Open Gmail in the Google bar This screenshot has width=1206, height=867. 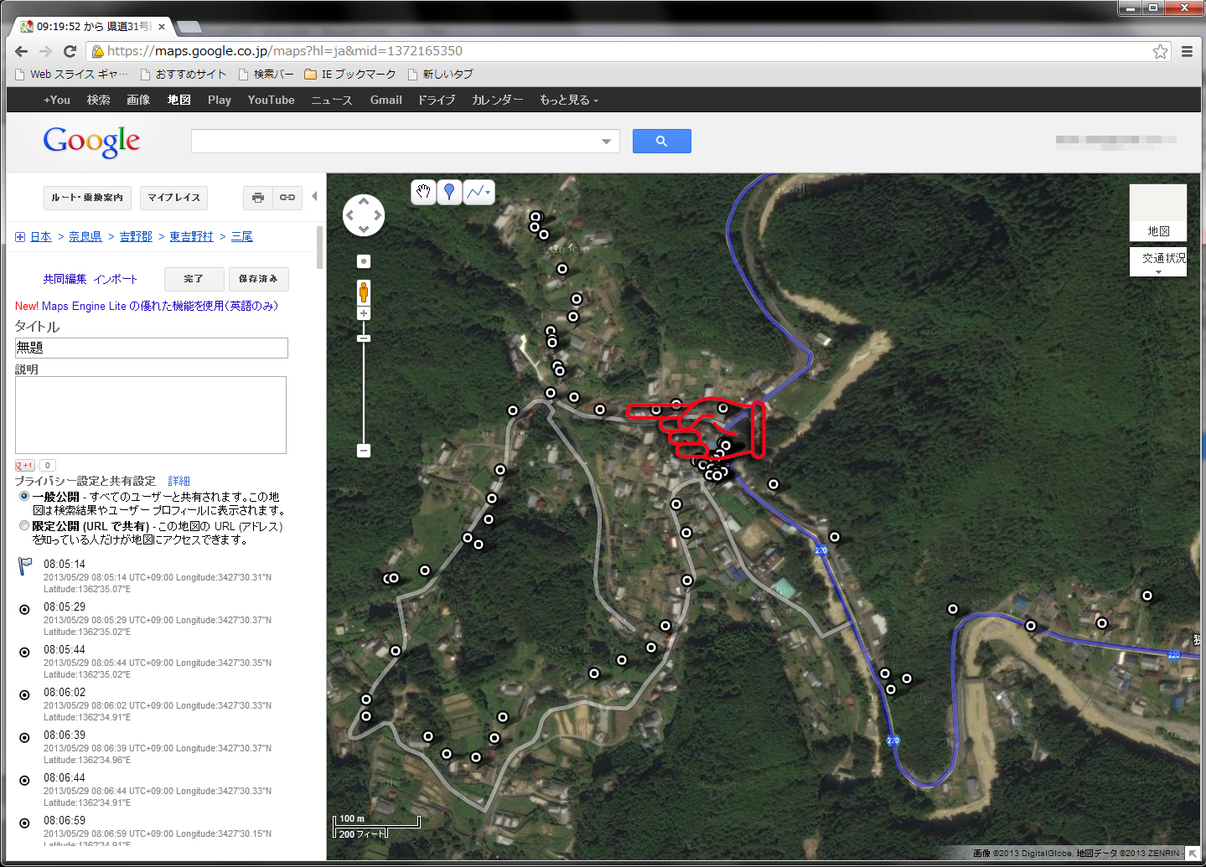click(386, 100)
